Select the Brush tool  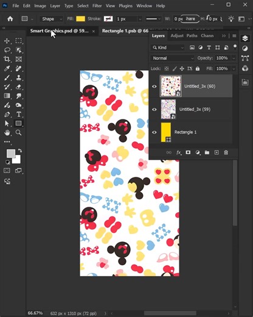pos(7,77)
